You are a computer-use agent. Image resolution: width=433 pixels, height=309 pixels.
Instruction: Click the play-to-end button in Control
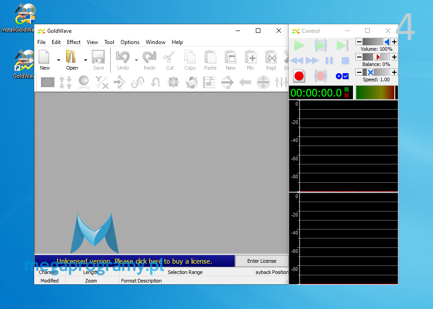pyautogui.click(x=342, y=45)
